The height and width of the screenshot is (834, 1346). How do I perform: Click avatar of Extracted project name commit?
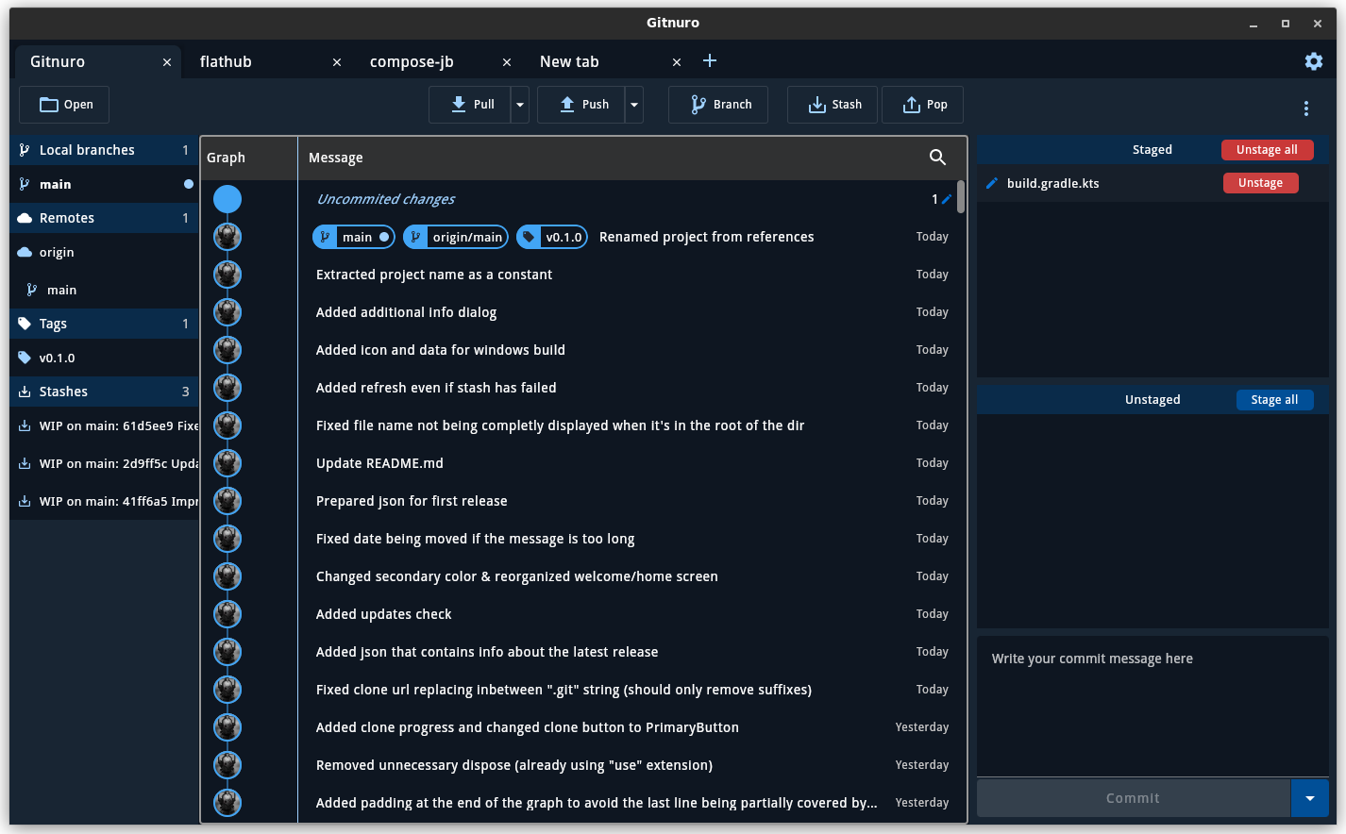coord(227,275)
